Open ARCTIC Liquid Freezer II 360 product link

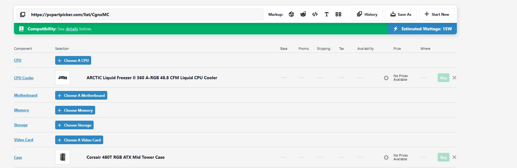coord(152,78)
